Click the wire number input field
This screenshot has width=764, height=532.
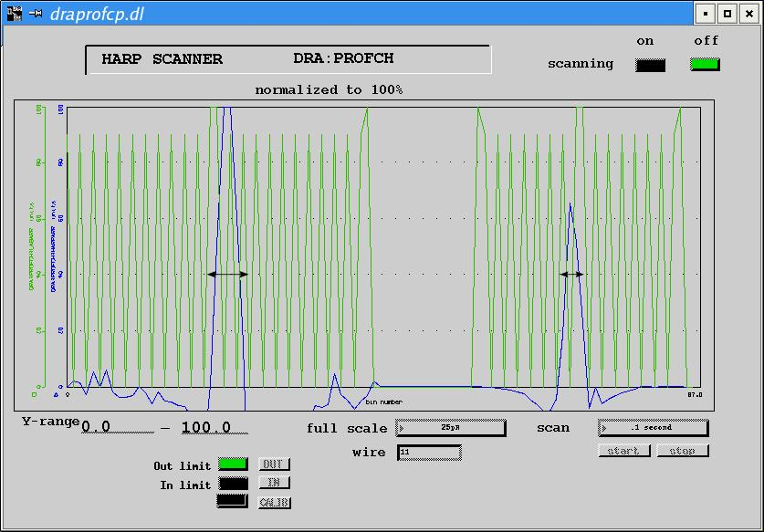[429, 452]
